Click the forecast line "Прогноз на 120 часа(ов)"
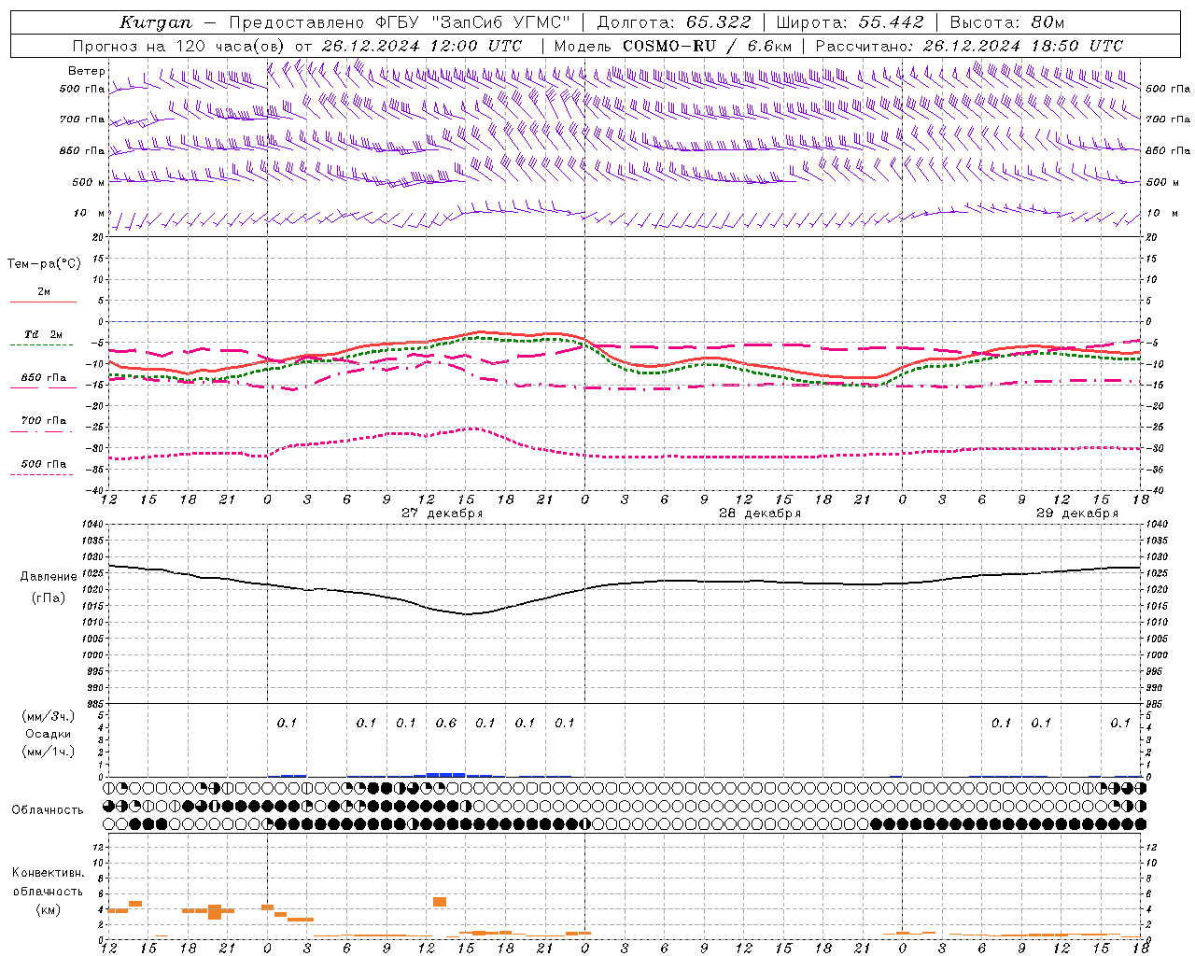1195x956 pixels. [180, 46]
